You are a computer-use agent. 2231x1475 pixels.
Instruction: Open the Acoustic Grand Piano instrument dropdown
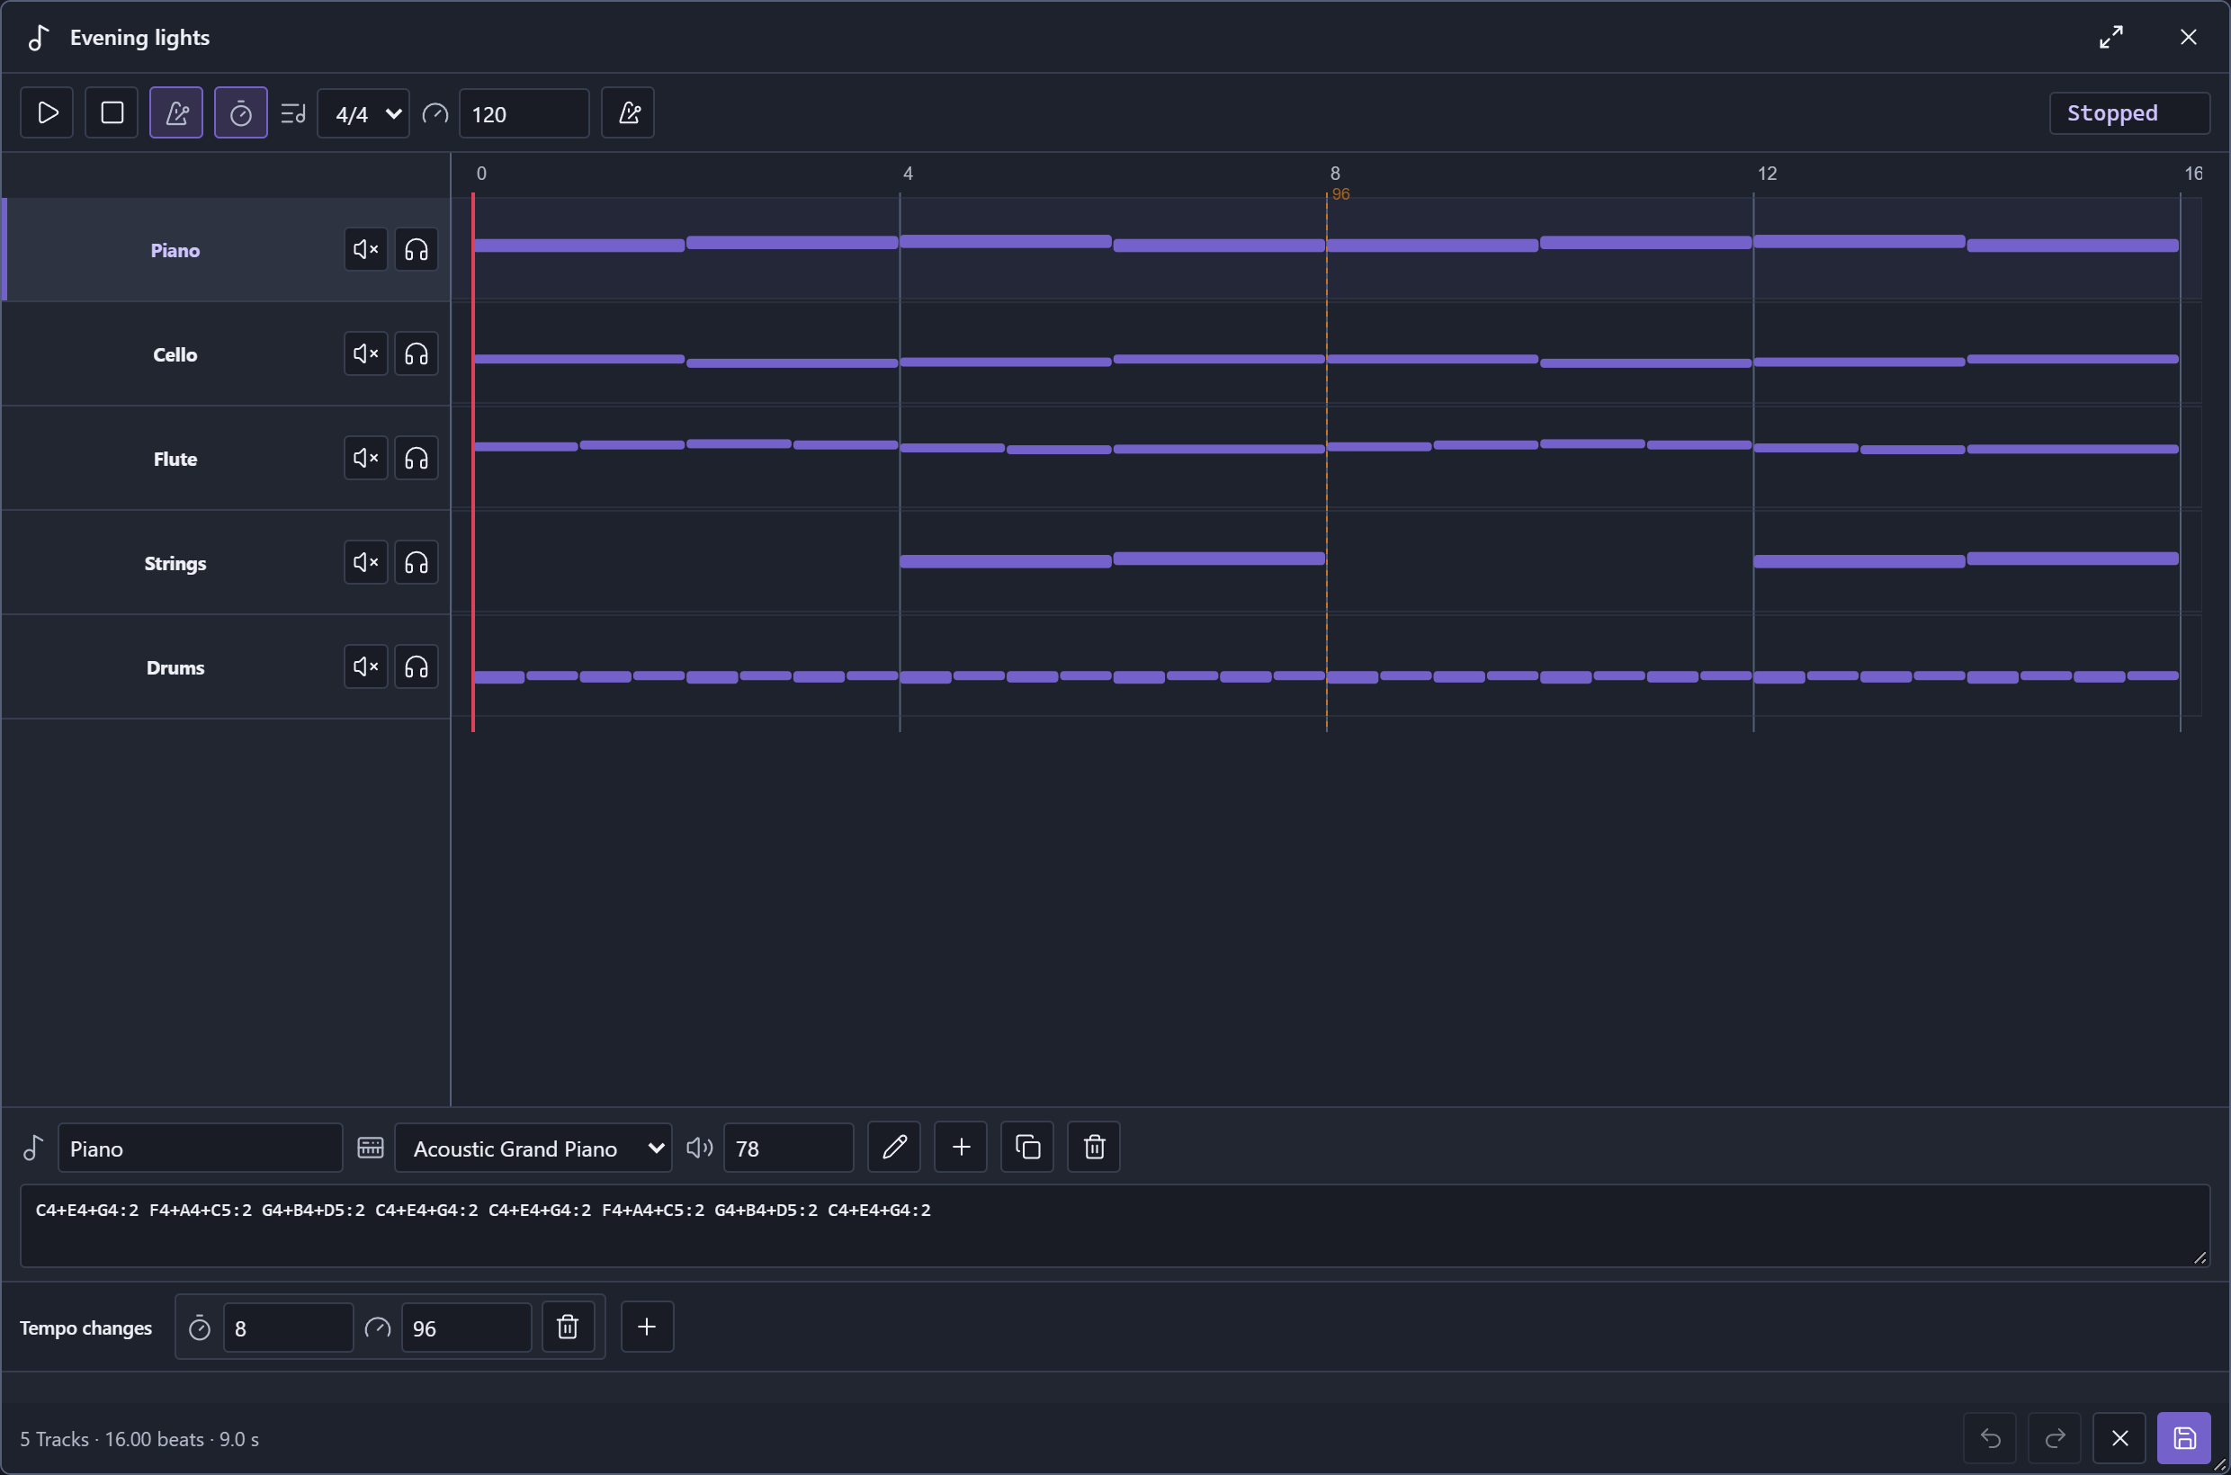pos(533,1148)
